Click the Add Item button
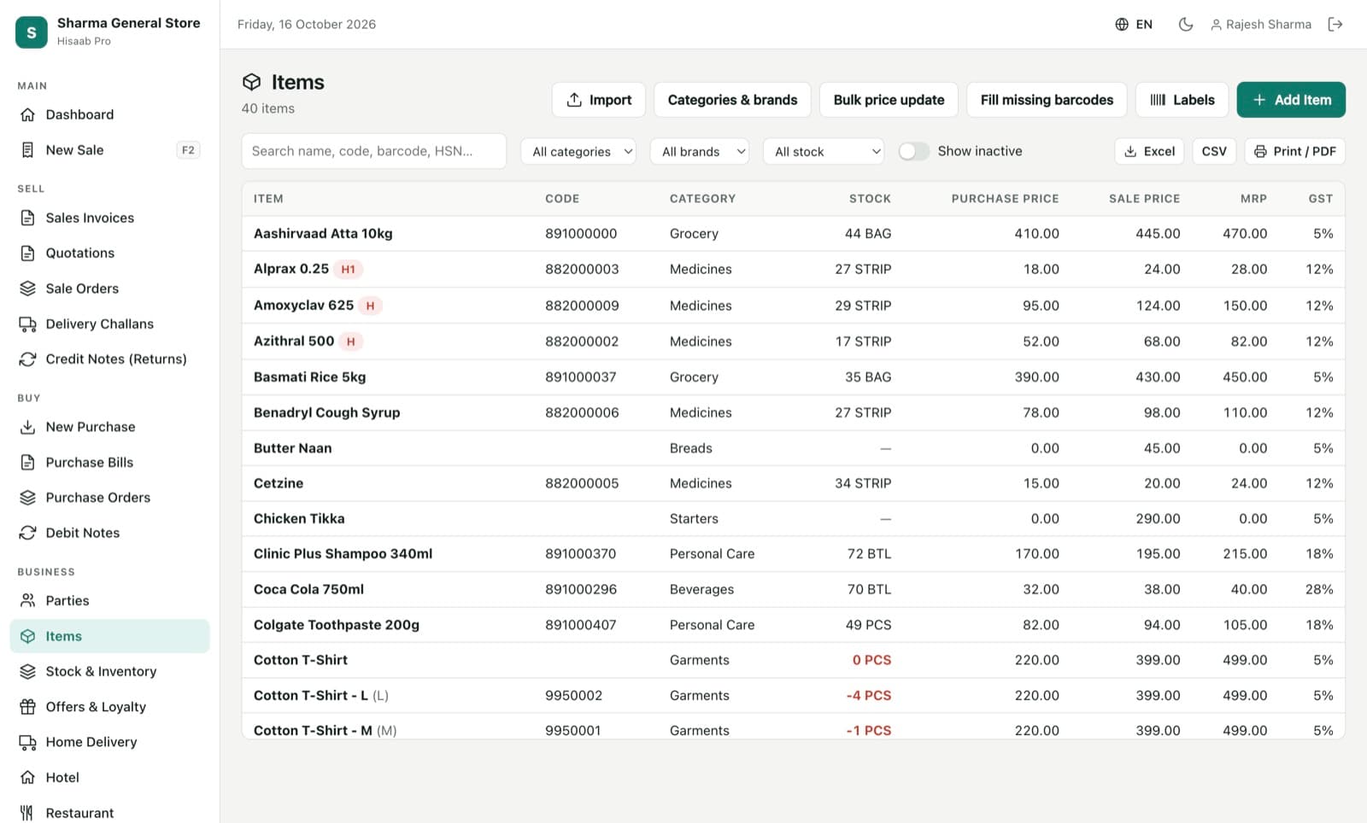 [1291, 100]
